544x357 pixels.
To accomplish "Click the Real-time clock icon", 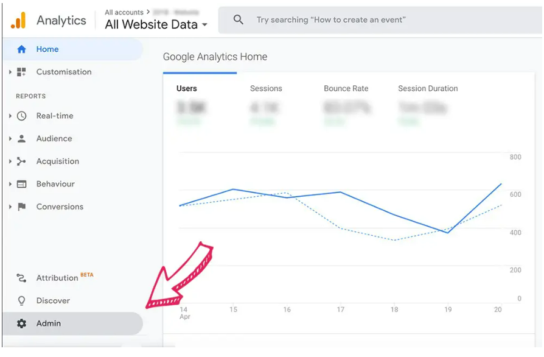I will tap(22, 116).
